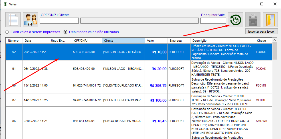Click the wide client name field
The image size is (281, 139).
(x=140, y=21)
